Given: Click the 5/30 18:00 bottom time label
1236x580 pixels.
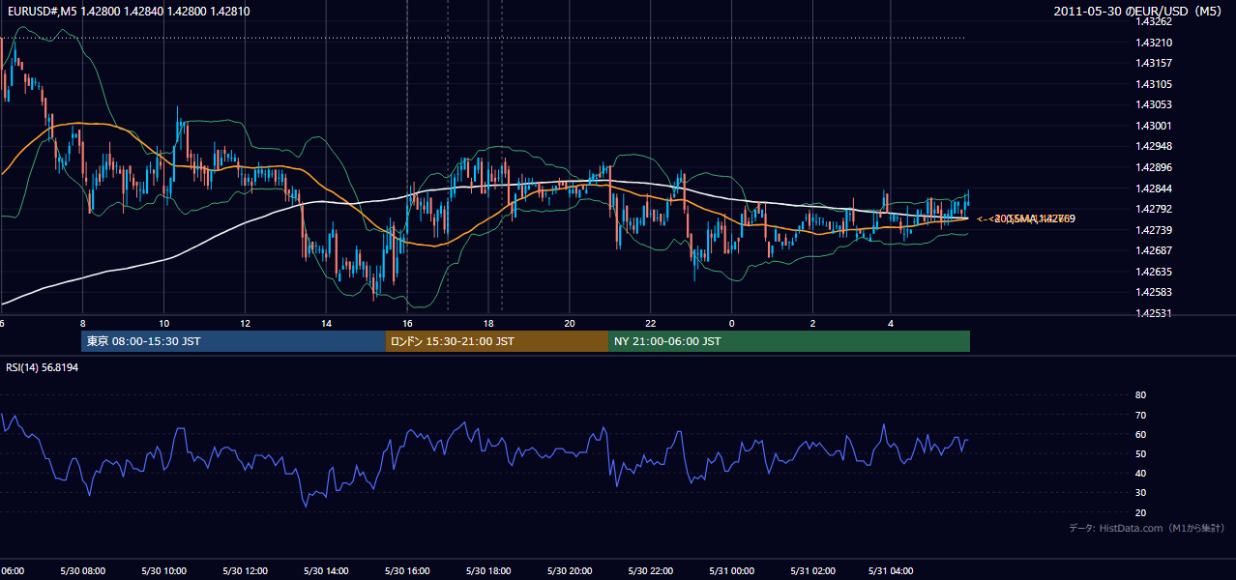Looking at the screenshot, I should (488, 571).
